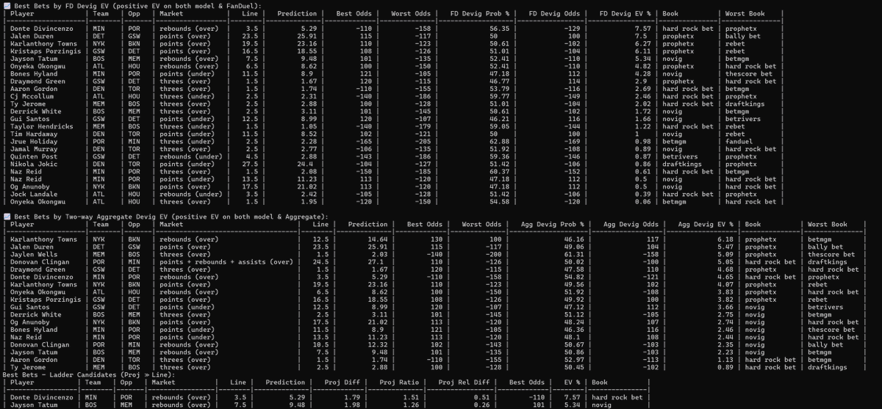
Task: Click the Proj Ratio value '1.51'
Action: [410, 397]
